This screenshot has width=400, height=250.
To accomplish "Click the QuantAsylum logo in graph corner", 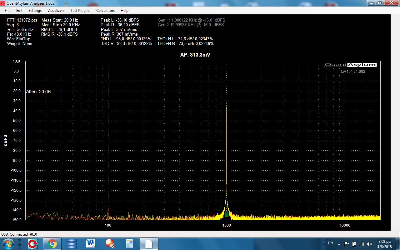I will pos(350,65).
